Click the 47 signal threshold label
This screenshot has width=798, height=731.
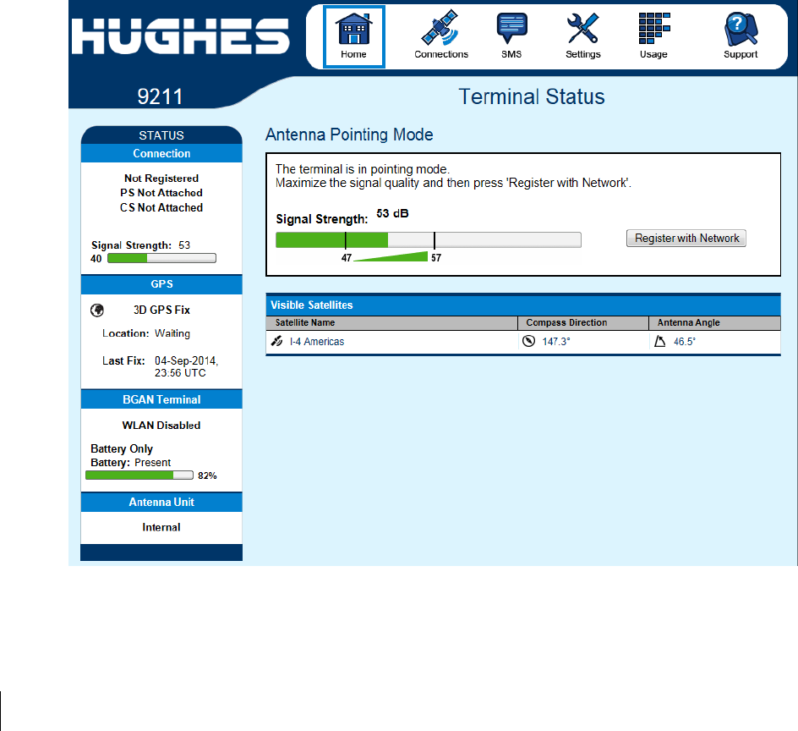346,258
